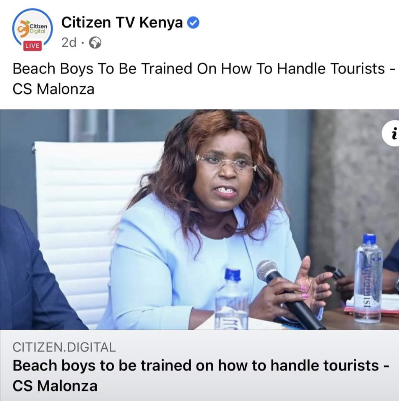
Task: Click the globe public audience icon
Action: click(95, 43)
